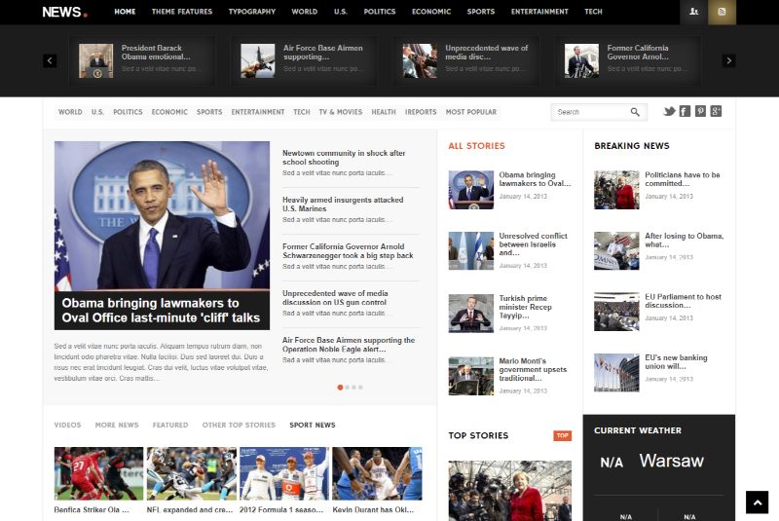The image size is (779, 521).
Task: Open WORLD in secondary white menu
Action: click(70, 112)
